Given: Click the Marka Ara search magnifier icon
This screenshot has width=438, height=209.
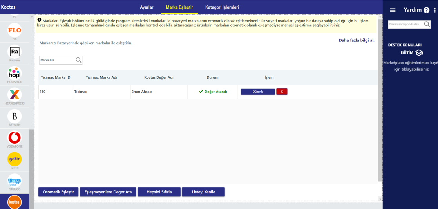Looking at the screenshot, I should 79,60.
